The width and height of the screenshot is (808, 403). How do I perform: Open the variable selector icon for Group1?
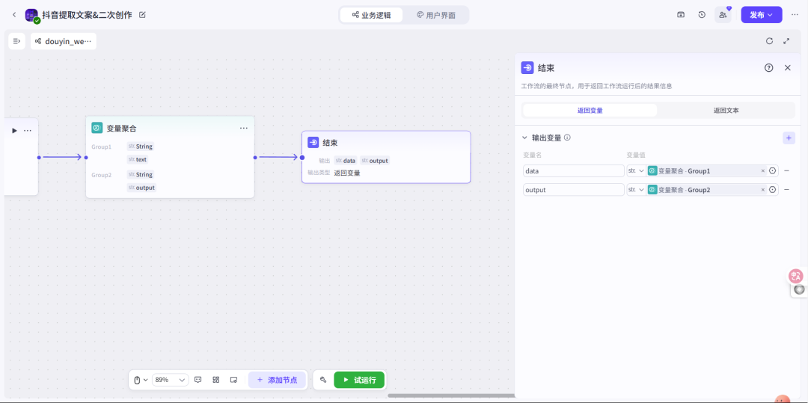tap(772, 171)
